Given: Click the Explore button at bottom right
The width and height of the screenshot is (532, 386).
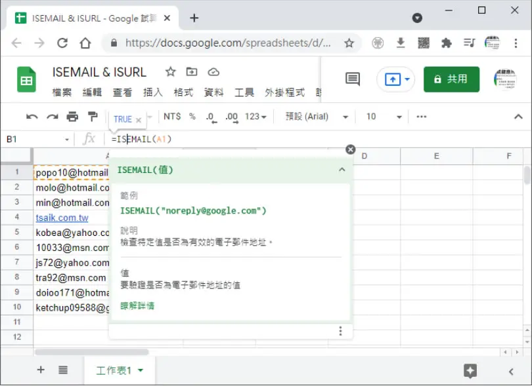Looking at the screenshot, I should pos(470,371).
